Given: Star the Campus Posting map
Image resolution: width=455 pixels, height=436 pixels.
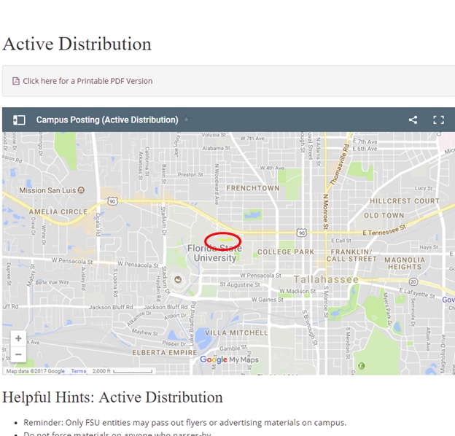Looking at the screenshot, I should pos(186,120).
